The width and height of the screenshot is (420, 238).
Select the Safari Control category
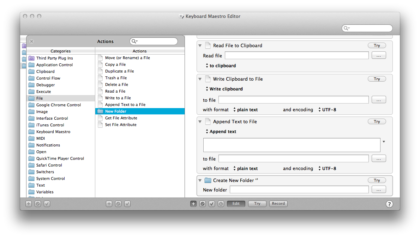click(x=61, y=165)
